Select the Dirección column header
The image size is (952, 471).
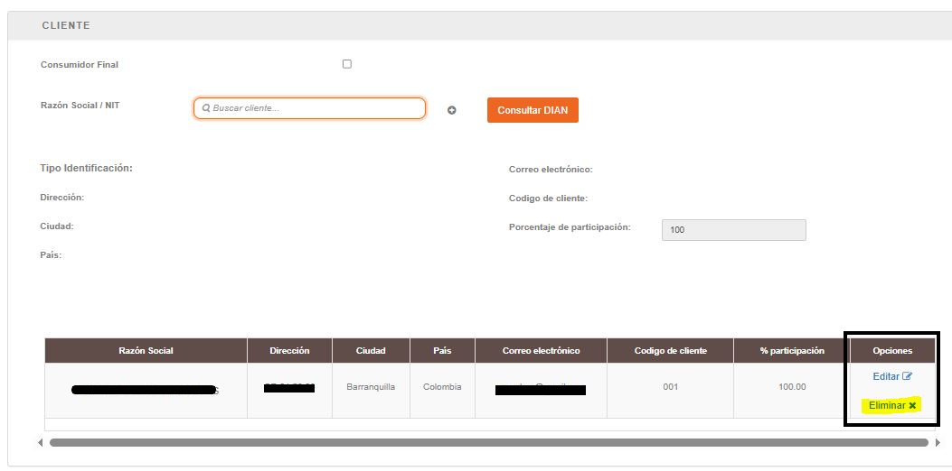289,351
